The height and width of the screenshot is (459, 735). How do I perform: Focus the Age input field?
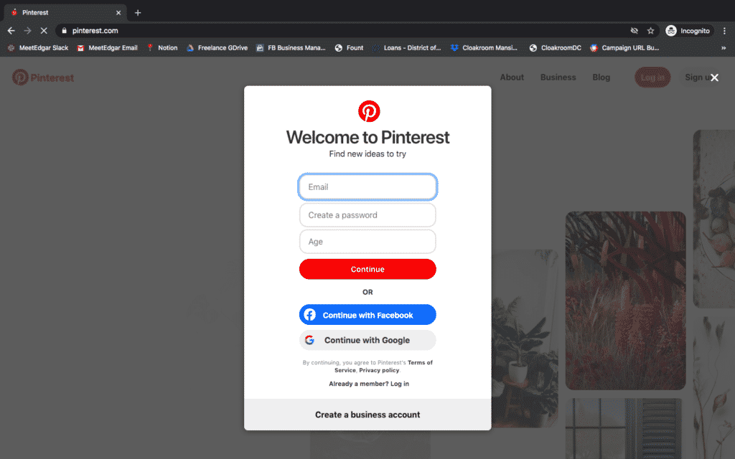tap(367, 242)
